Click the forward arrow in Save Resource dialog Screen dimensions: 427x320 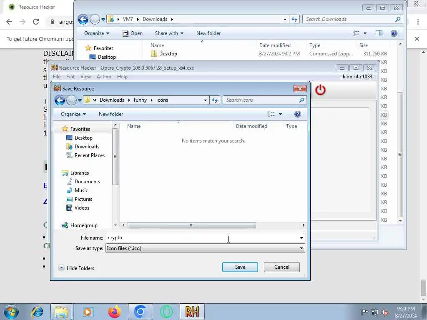point(71,100)
